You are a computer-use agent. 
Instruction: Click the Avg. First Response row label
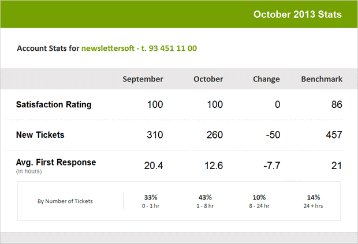point(56,162)
